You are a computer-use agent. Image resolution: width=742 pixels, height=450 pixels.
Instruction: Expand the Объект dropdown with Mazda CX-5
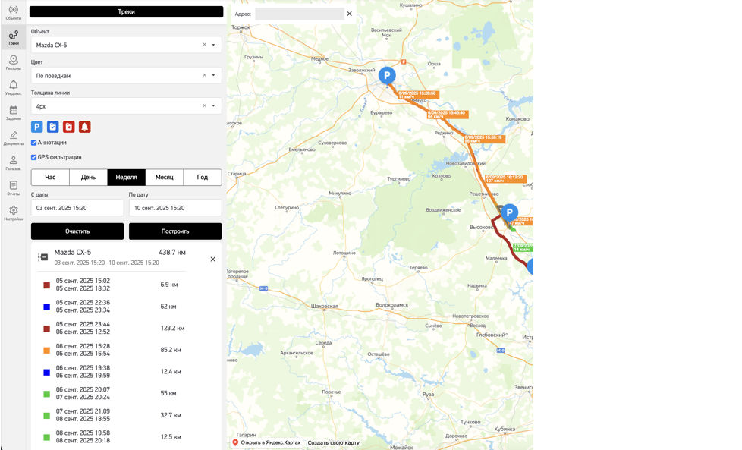pyautogui.click(x=127, y=45)
